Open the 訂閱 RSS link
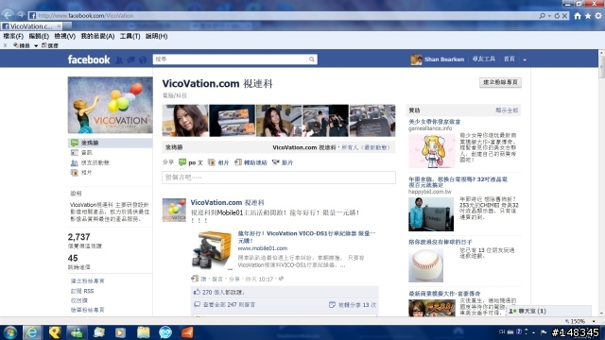Viewport: 605px width, 340px height. tap(82, 291)
